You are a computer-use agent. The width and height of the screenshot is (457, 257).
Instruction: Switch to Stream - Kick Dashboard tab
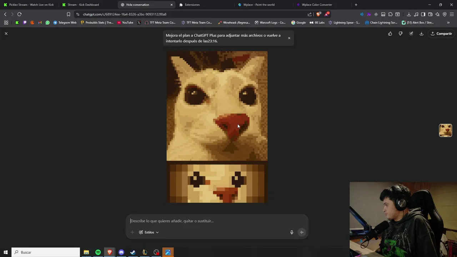point(86,5)
